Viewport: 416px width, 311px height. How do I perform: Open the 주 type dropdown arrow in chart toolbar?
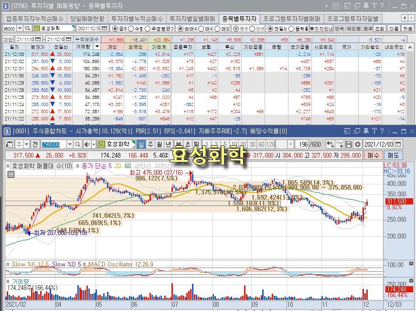(27, 144)
